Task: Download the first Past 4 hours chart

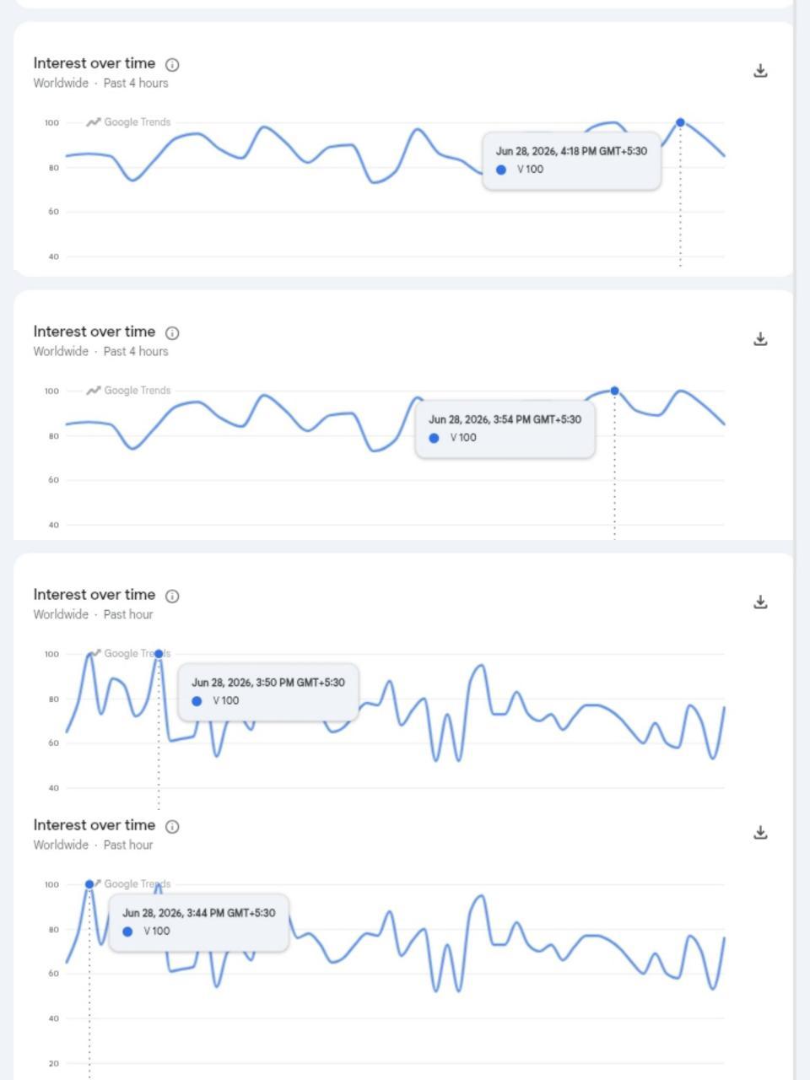Action: [x=760, y=71]
